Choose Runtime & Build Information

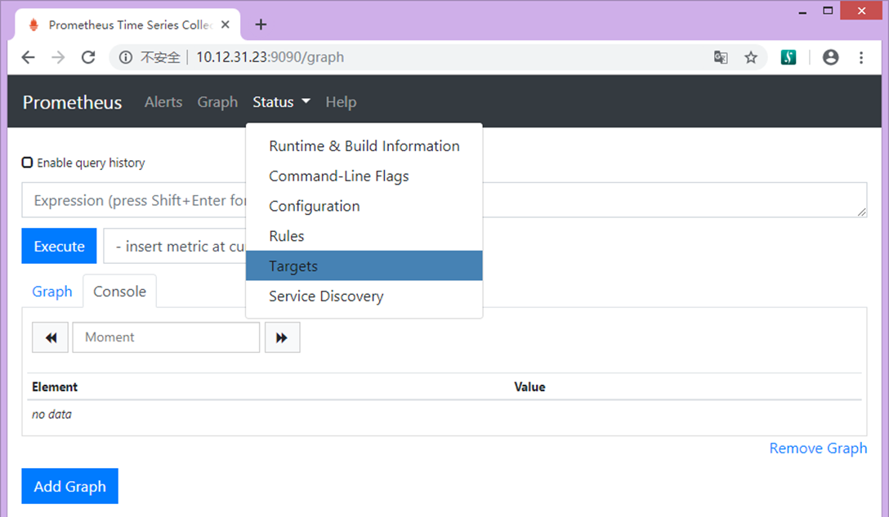[x=364, y=146]
